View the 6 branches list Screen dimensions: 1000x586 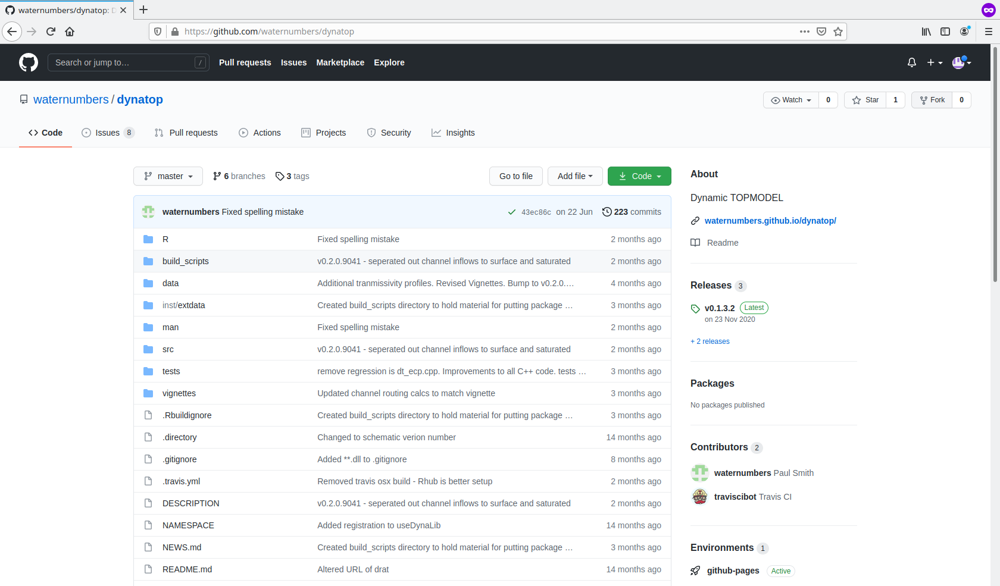tap(239, 176)
